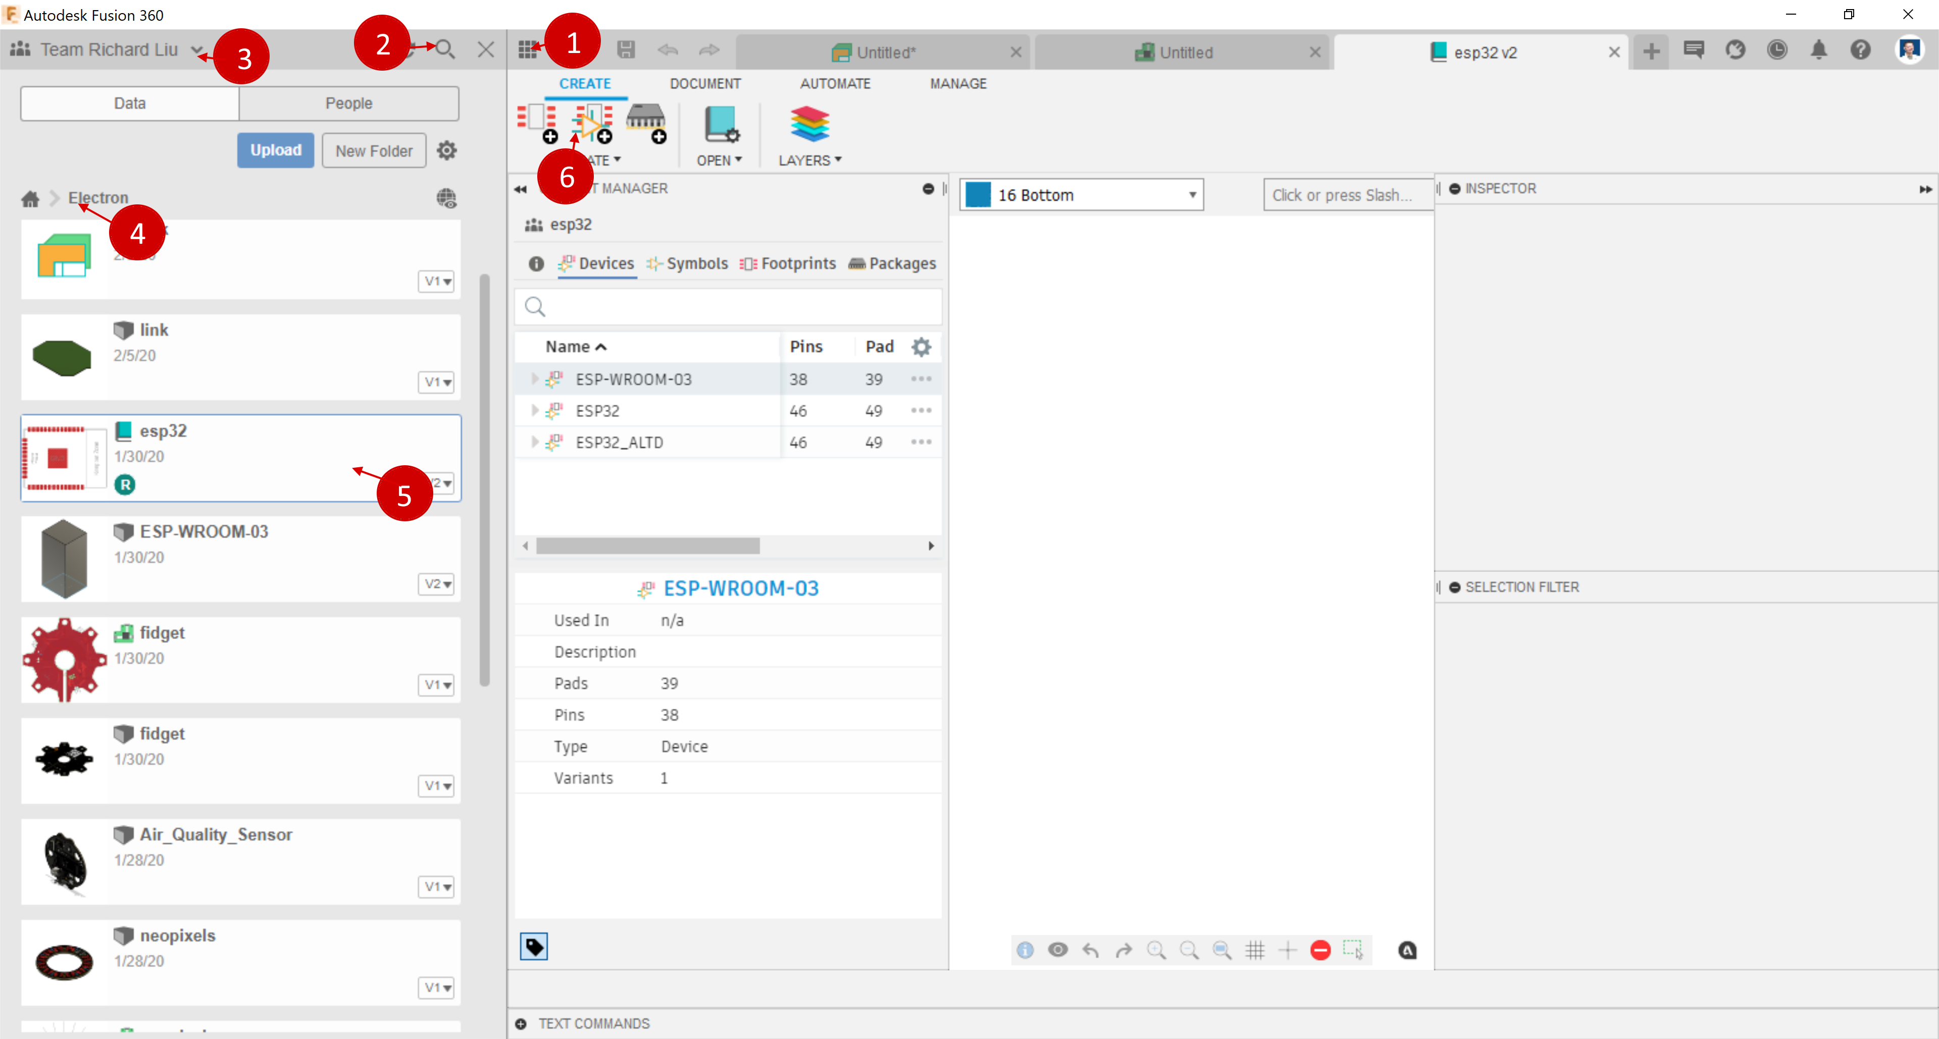Click the zoom to fit icon
This screenshot has height=1039, width=1939.
point(1221,950)
